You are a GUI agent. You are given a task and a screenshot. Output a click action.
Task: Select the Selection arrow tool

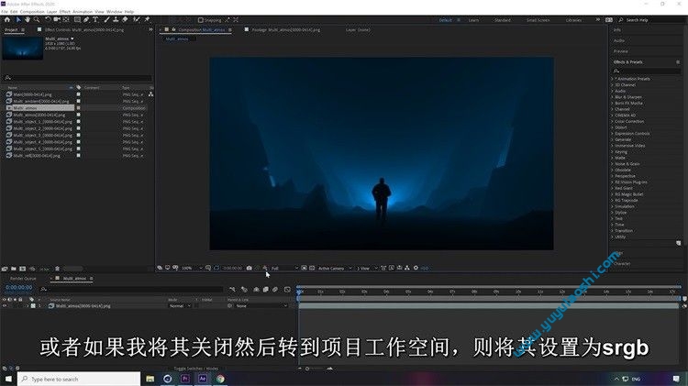(18, 20)
